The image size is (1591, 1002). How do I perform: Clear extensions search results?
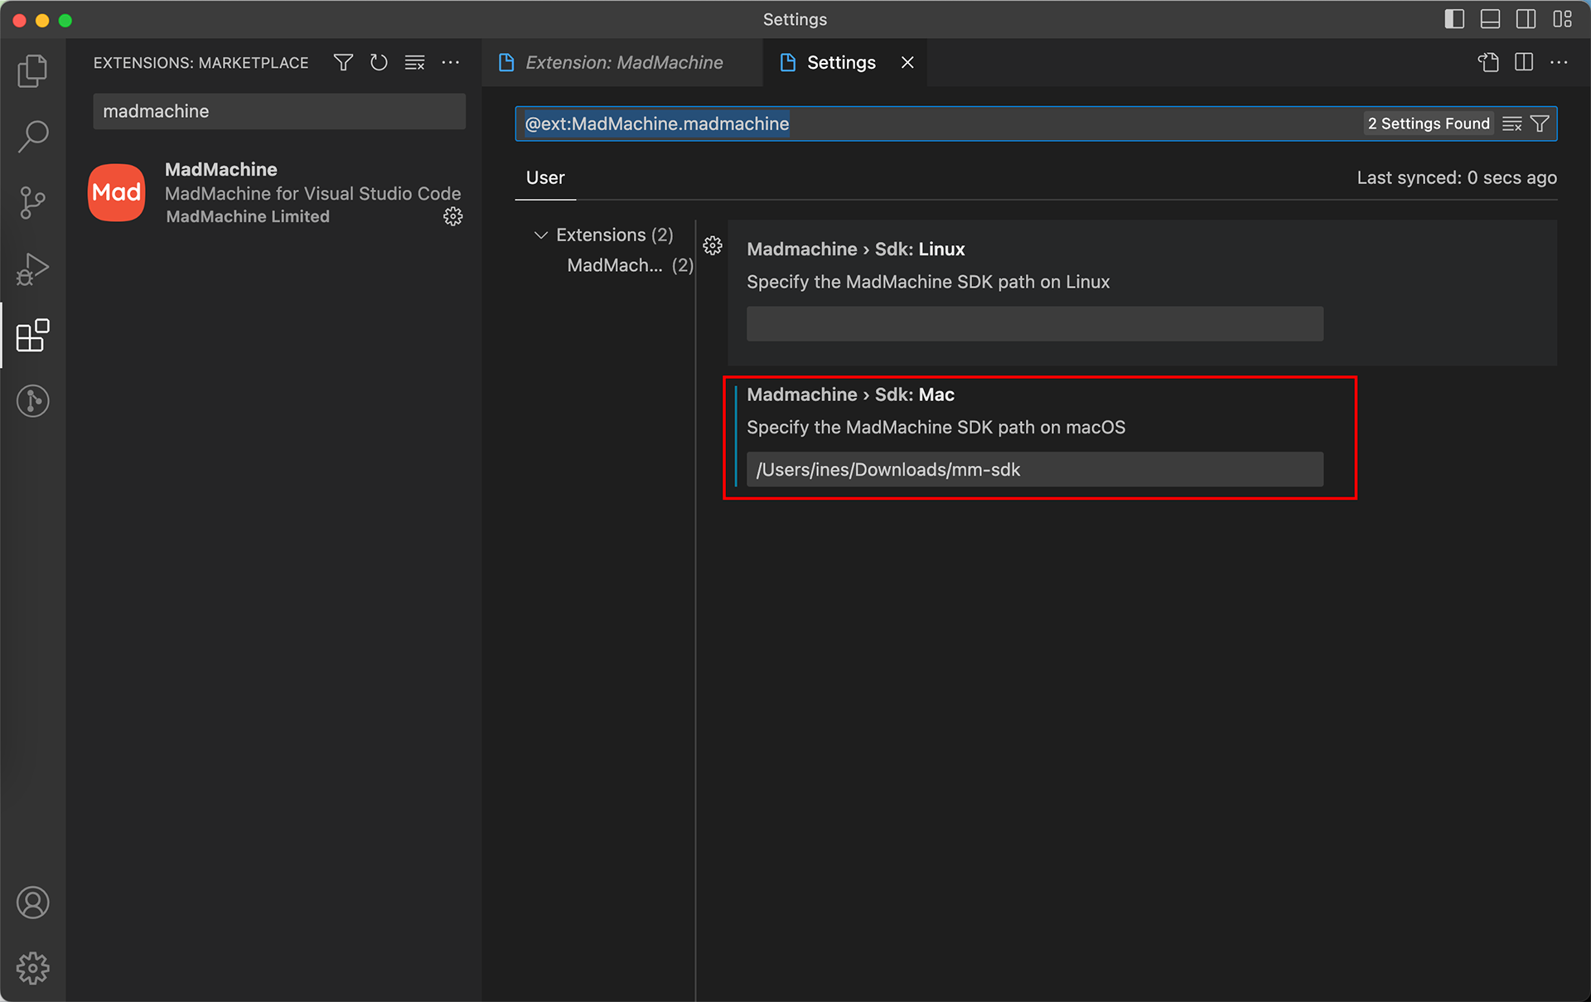[414, 63]
